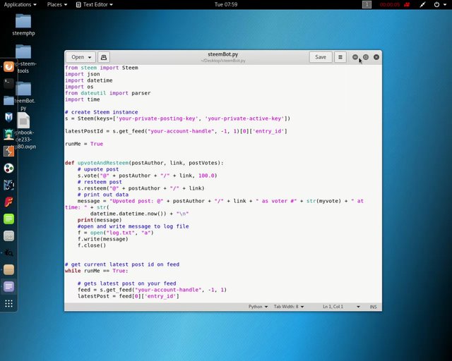Expand the system menu arrow by power icon
Viewport: 452px width, 361px height.
[x=445, y=5]
